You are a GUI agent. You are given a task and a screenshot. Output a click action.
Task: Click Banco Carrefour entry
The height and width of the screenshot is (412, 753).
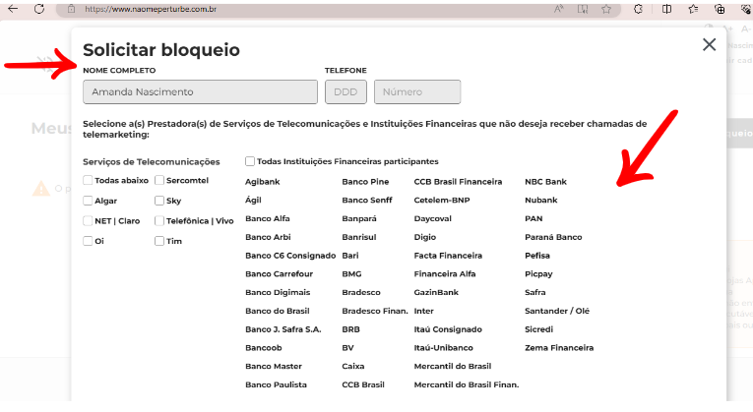click(279, 274)
